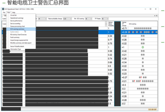Click the warning icons in the 0.65 row

[143, 70]
